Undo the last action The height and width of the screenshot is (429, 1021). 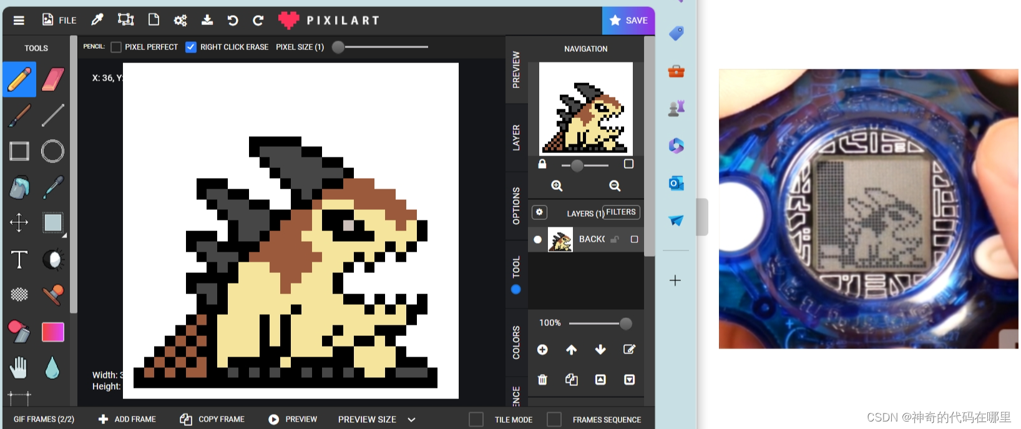pos(233,21)
